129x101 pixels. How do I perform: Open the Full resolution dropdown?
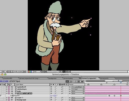click(x=37, y=71)
